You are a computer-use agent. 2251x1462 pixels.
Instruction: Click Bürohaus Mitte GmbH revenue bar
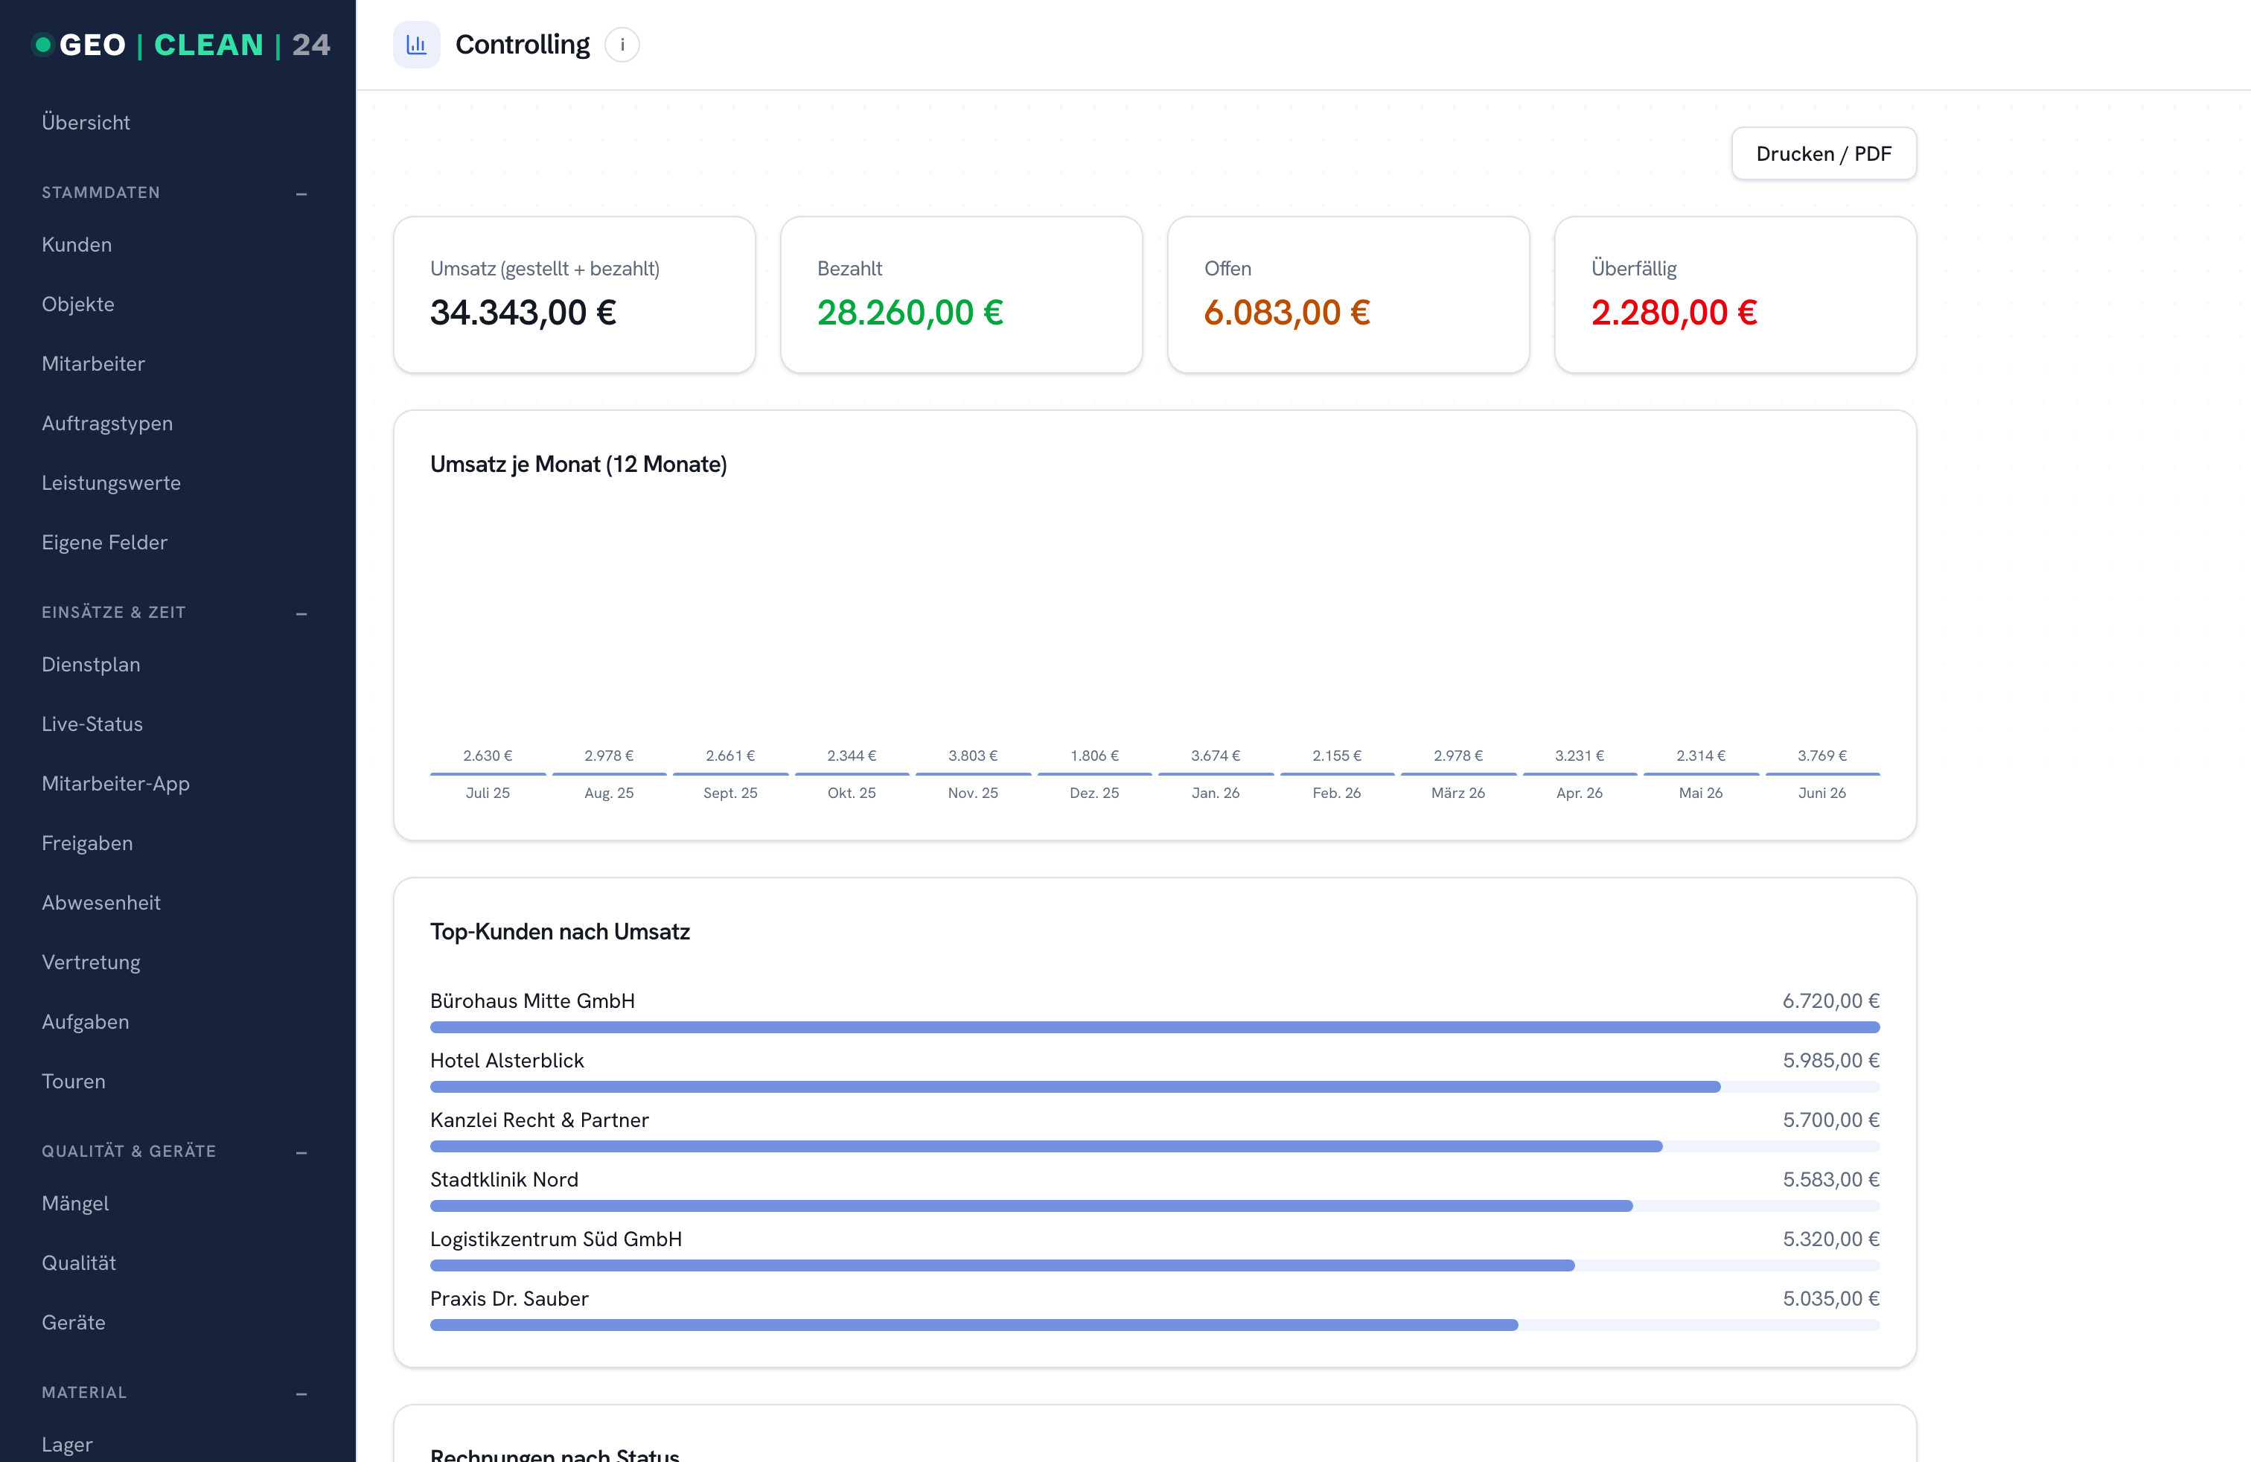(1155, 1027)
